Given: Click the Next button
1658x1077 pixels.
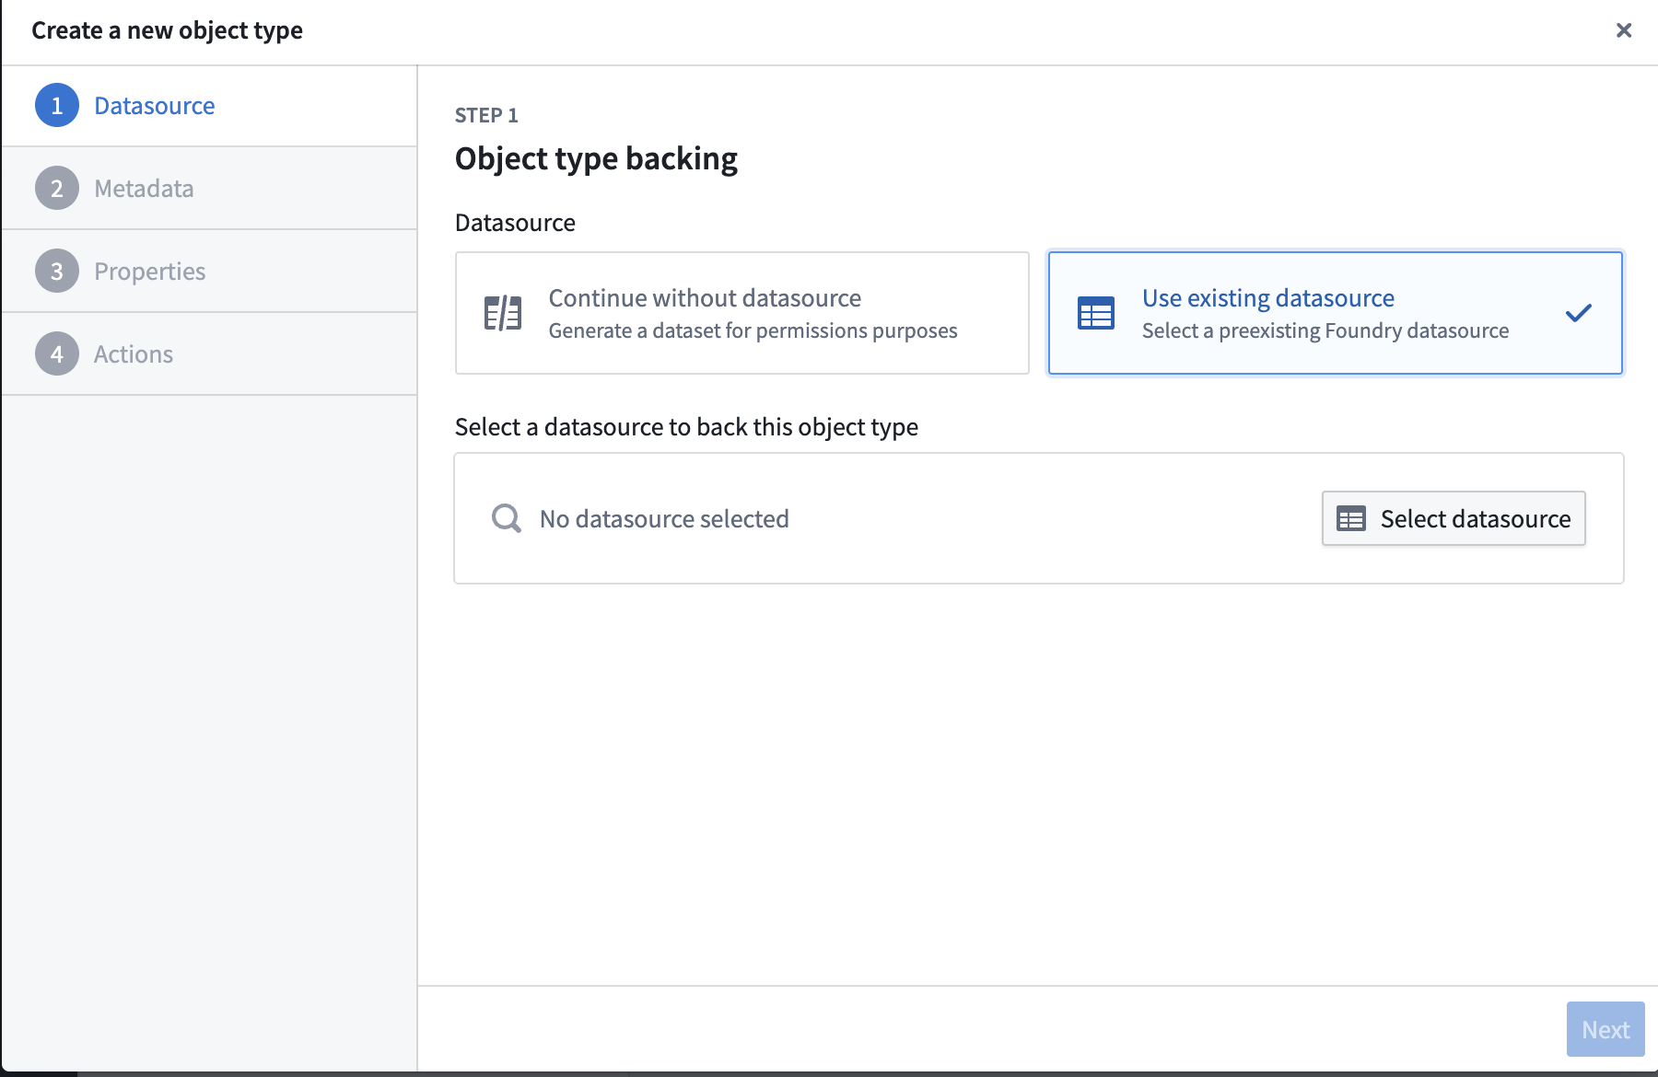Looking at the screenshot, I should (1605, 1029).
